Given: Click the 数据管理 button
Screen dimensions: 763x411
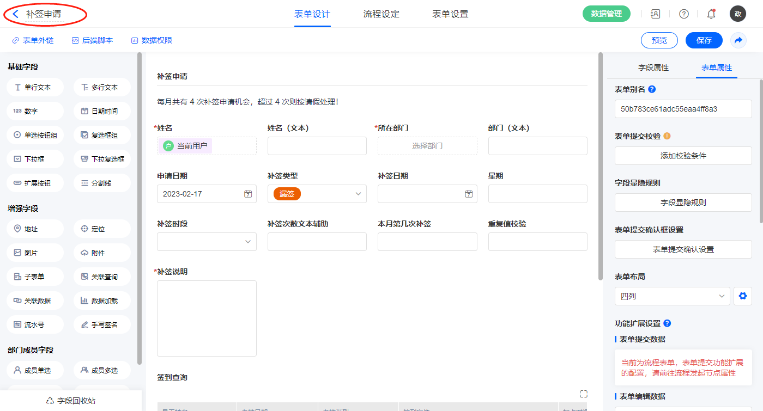Looking at the screenshot, I should tap(606, 14).
